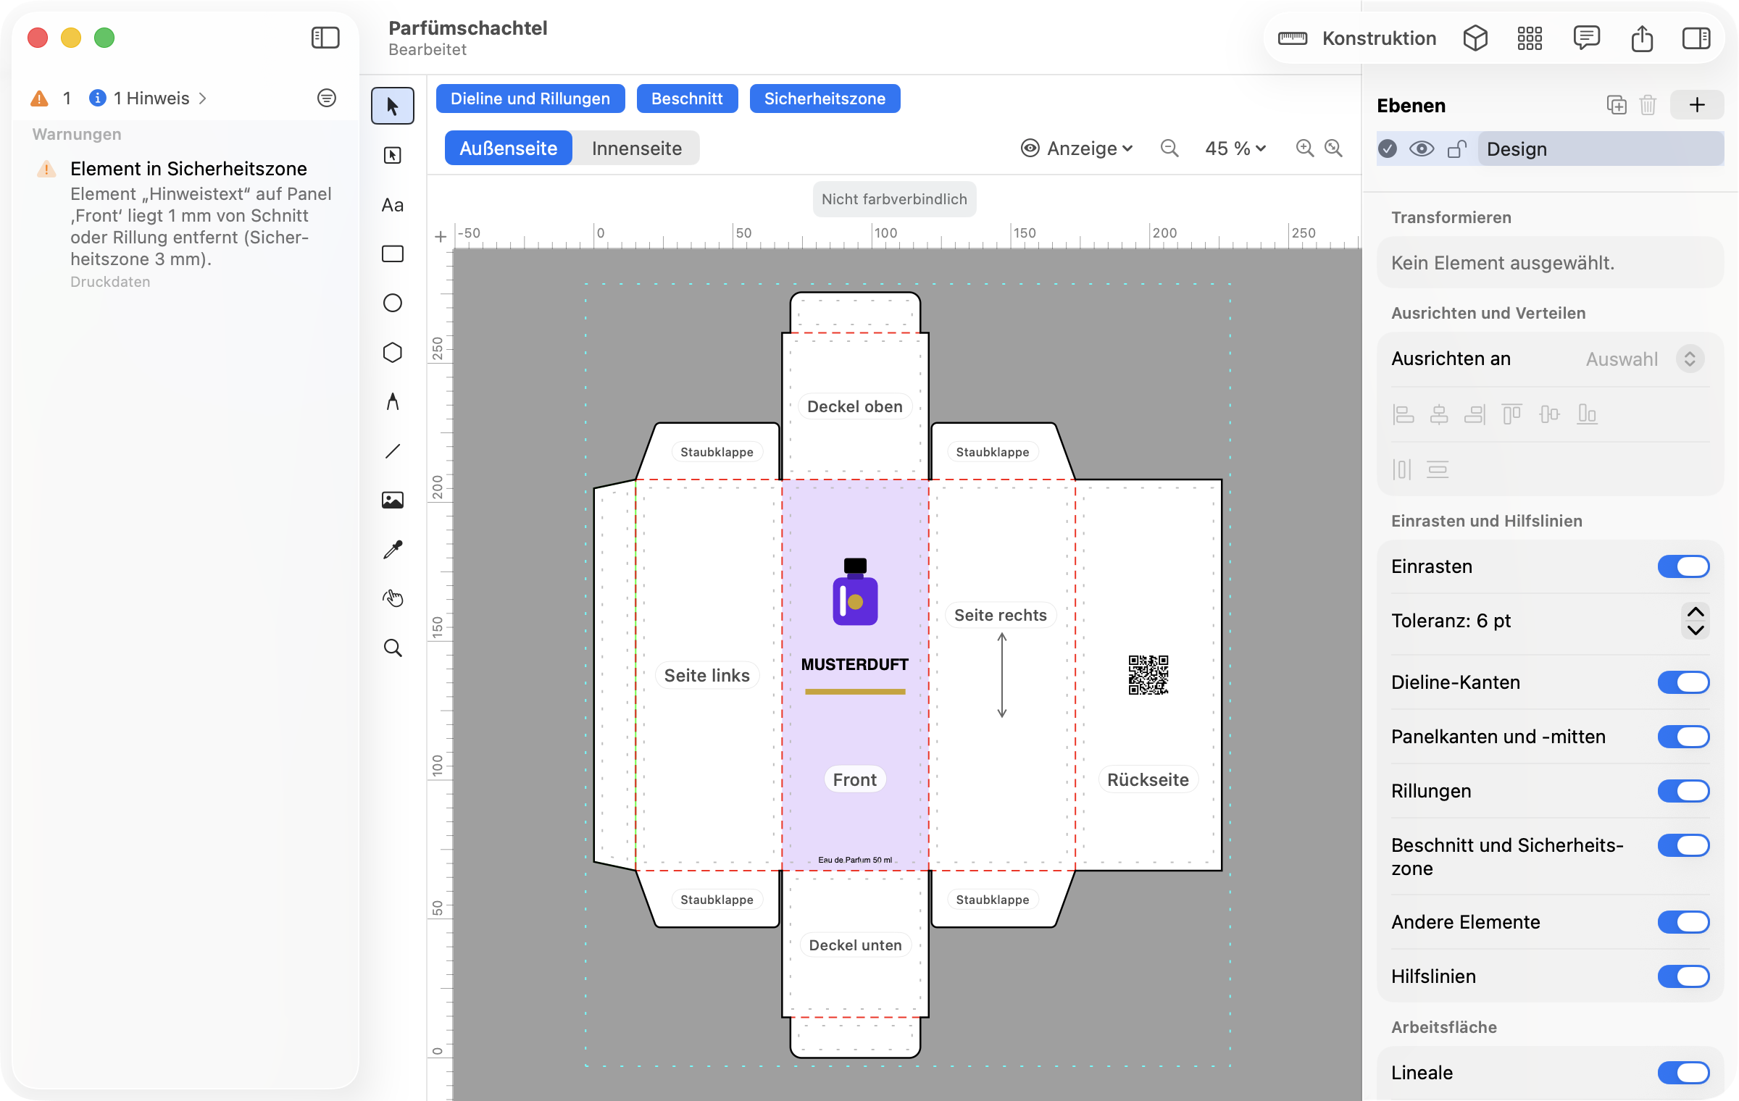The image size is (1739, 1101).
Task: Pick the Eyedropper tool
Action: (393, 550)
